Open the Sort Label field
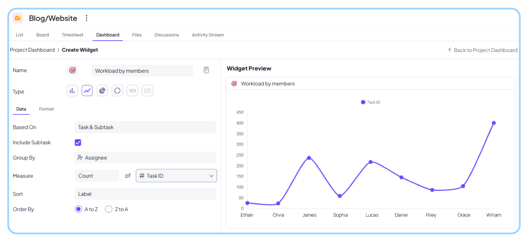Screen dimensions: 528x242 [145, 194]
